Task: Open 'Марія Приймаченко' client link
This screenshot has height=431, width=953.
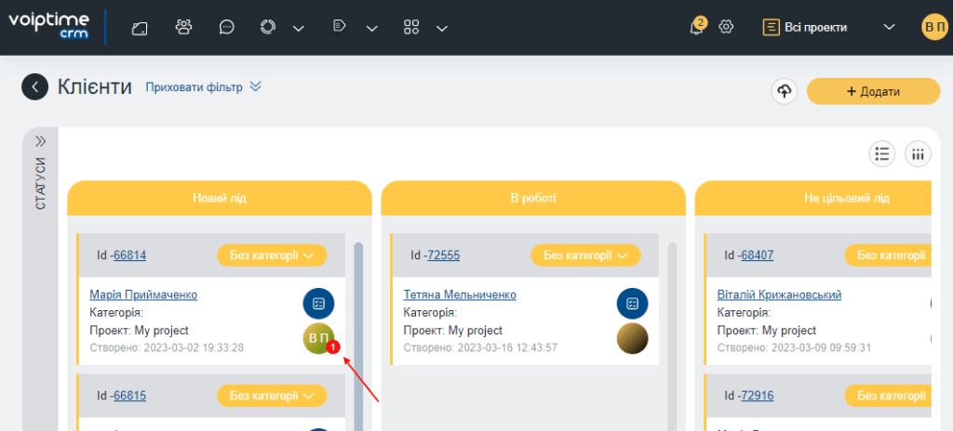Action: [143, 295]
